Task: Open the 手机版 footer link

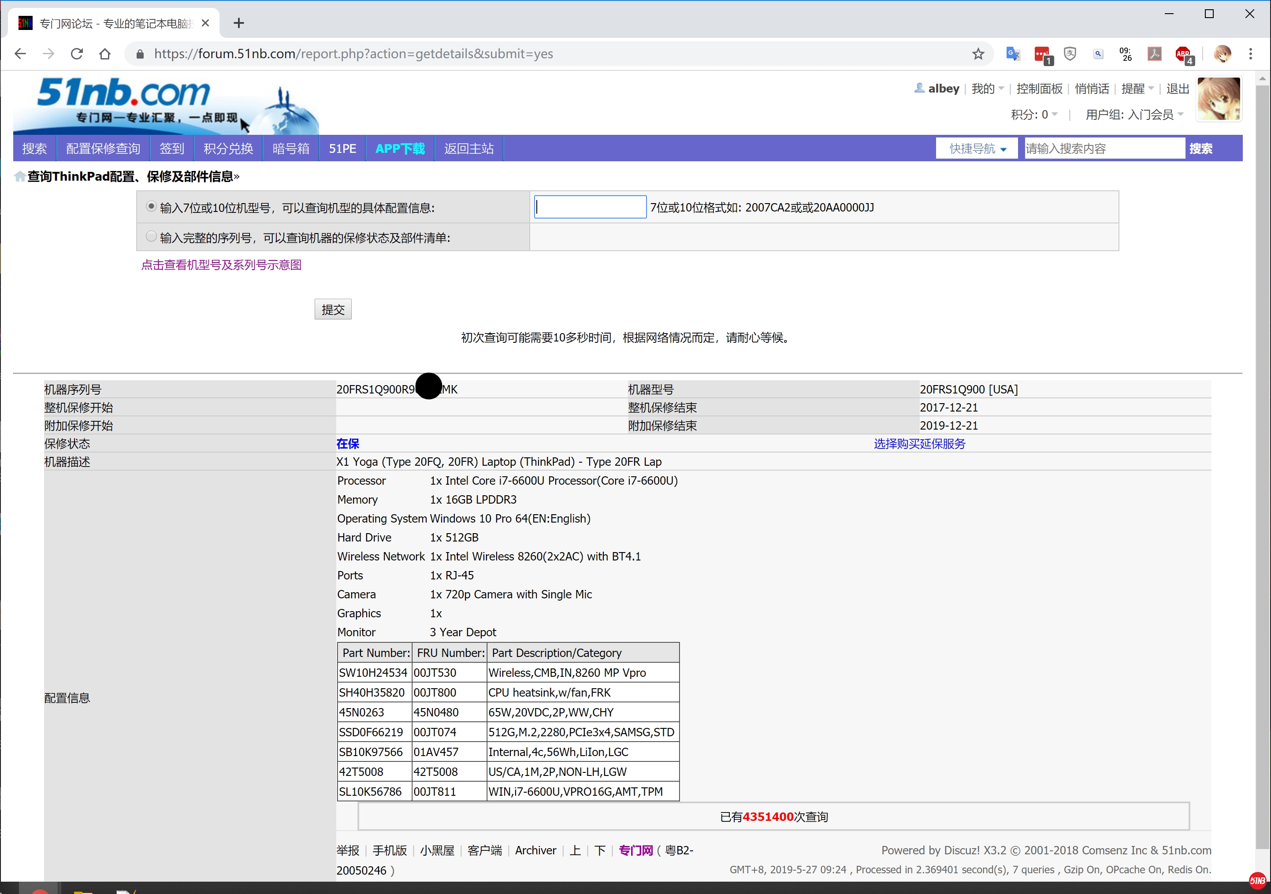Action: tap(389, 850)
